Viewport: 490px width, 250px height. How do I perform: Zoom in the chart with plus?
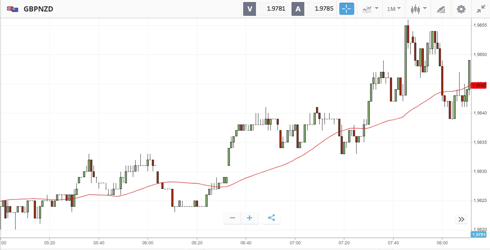tap(250, 218)
